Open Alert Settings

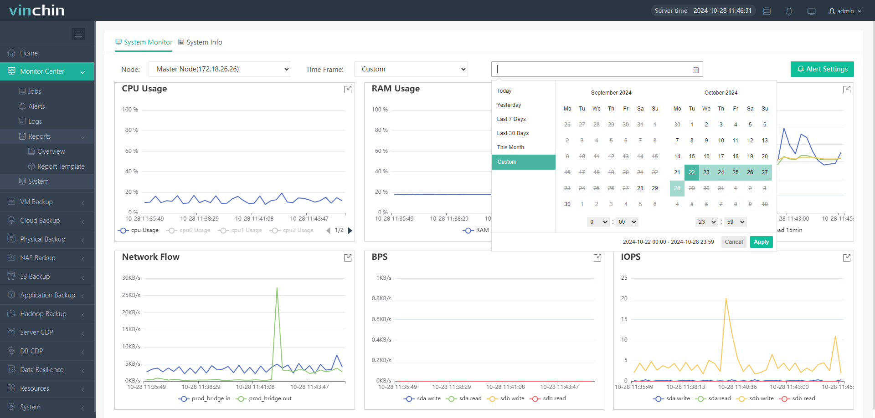[822, 69]
